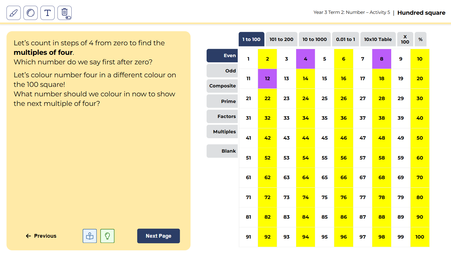Open the teacher reading book icon

pyautogui.click(x=90, y=236)
